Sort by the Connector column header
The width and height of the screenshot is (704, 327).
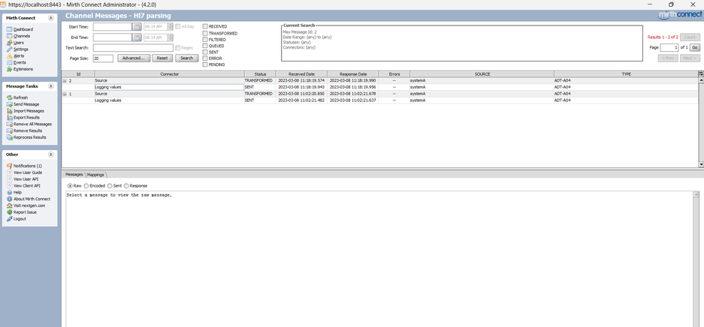[169, 74]
